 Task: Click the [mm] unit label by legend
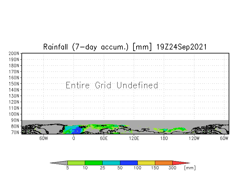pyautogui.click(x=190, y=168)
